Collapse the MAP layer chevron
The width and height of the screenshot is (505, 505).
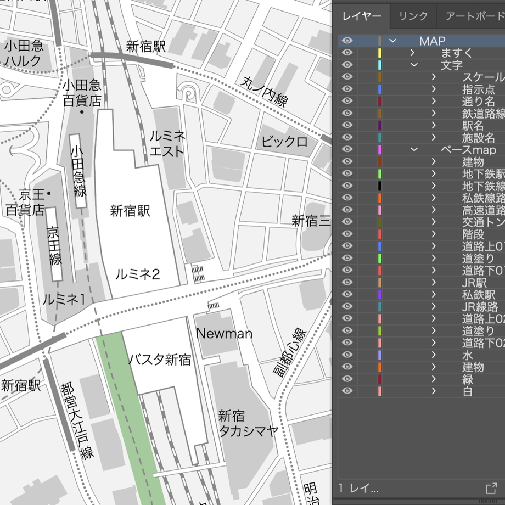coord(392,41)
